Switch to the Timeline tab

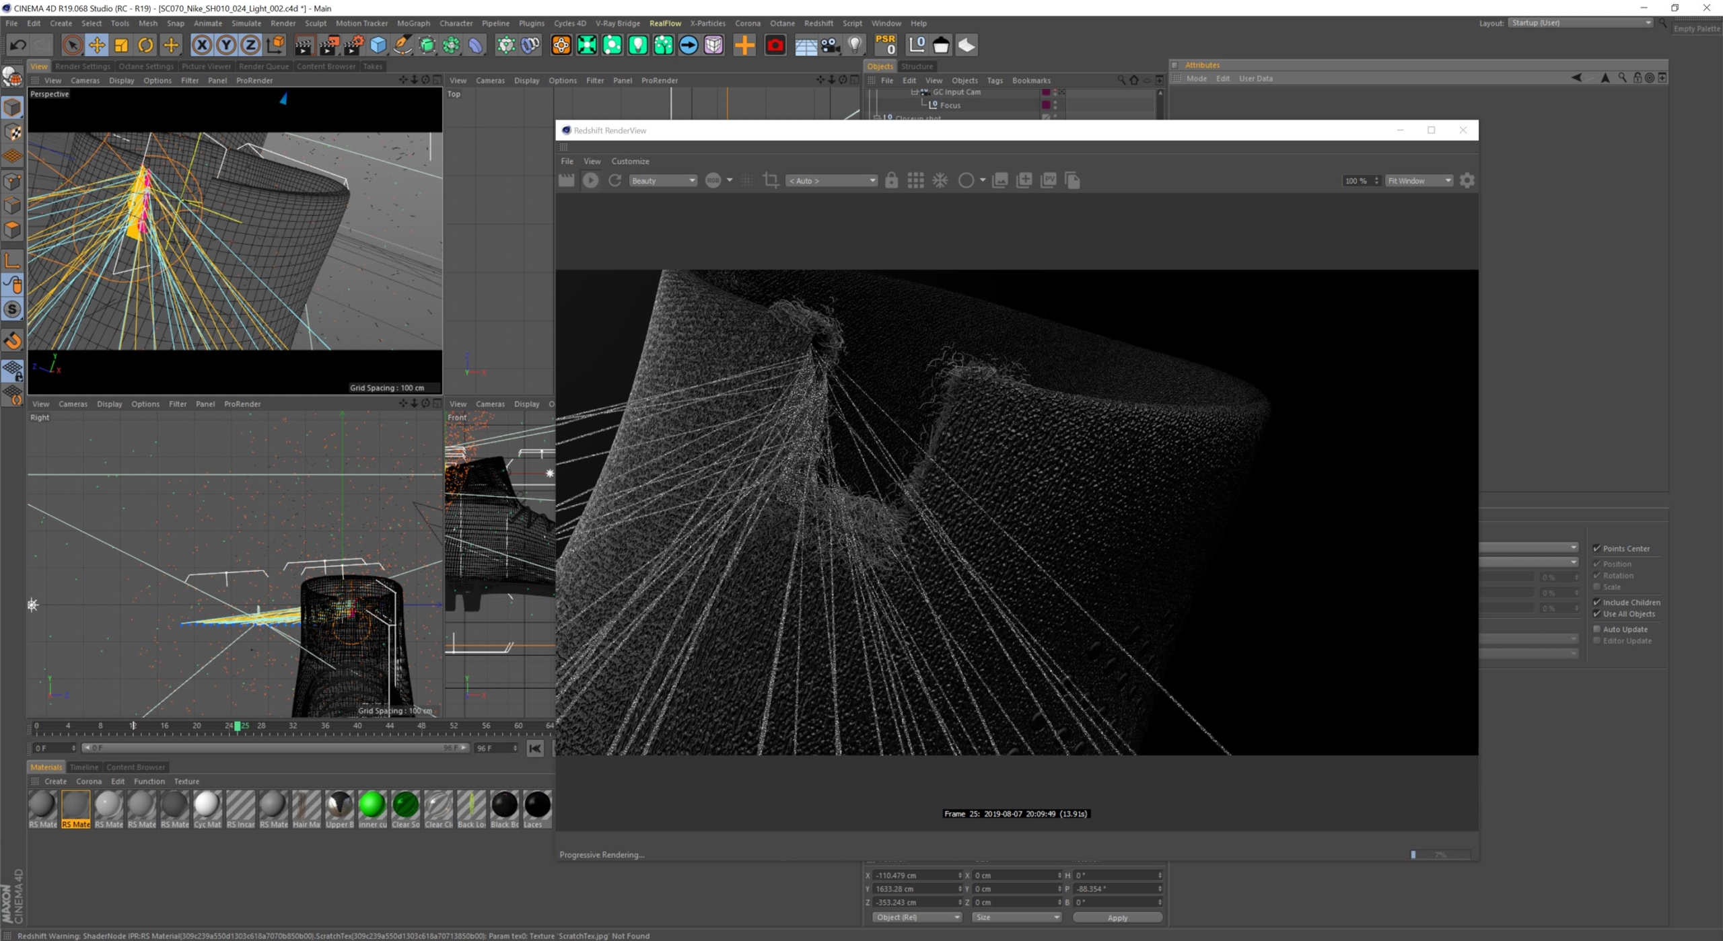click(83, 767)
